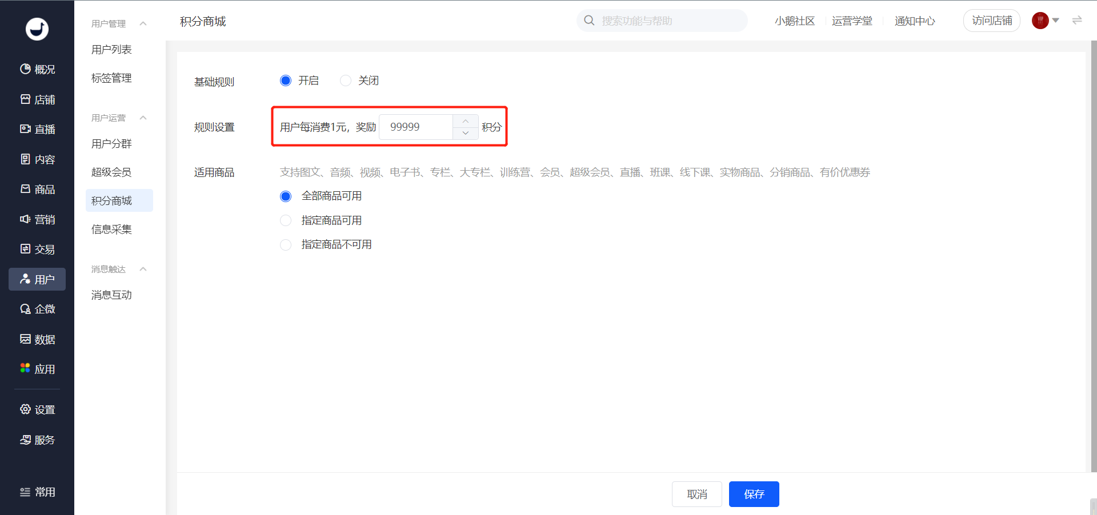1097x515 pixels.
Task: Decrease the reward points value
Action: click(x=466, y=133)
